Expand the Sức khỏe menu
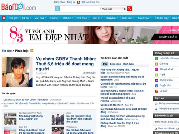Viewport: 179px width, 134px height. (144, 18)
